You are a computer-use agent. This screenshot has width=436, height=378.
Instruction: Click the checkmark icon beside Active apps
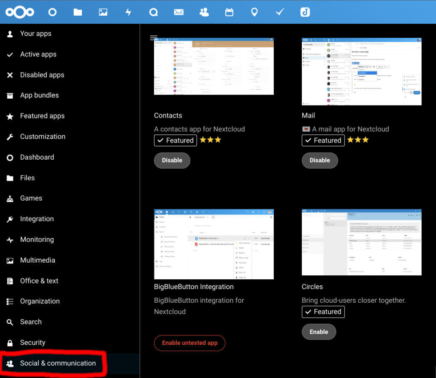point(10,55)
